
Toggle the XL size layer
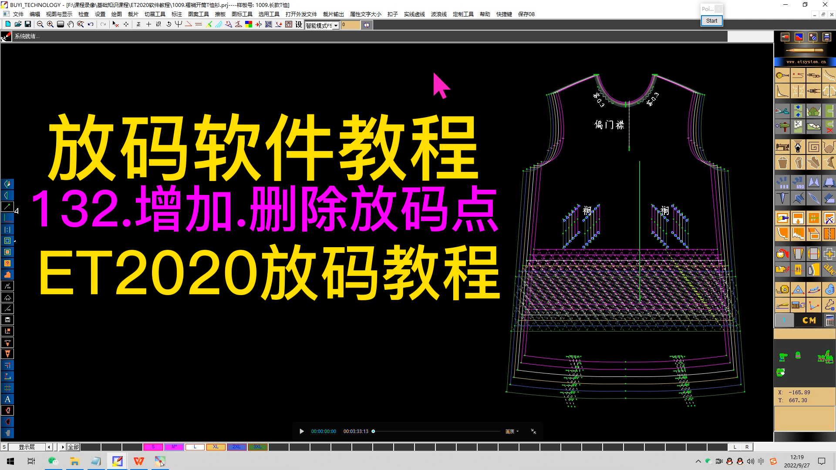coord(216,447)
